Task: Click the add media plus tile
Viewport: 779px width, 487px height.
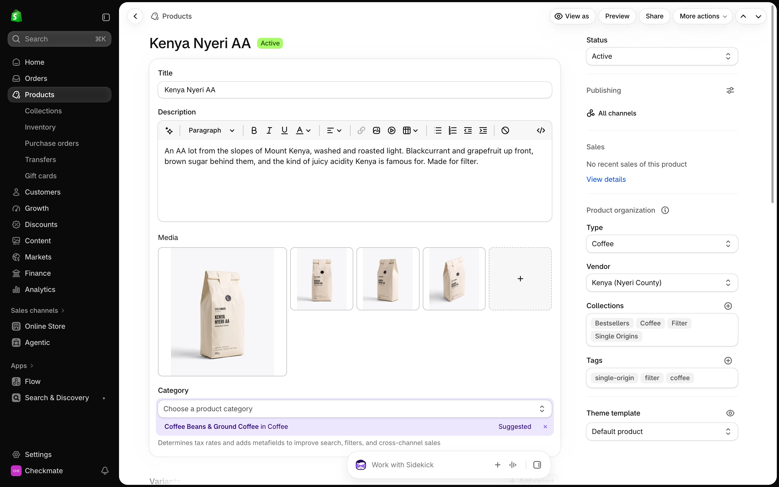Action: tap(520, 279)
